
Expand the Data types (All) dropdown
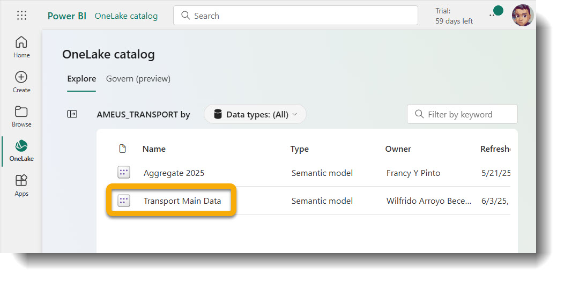(x=255, y=114)
